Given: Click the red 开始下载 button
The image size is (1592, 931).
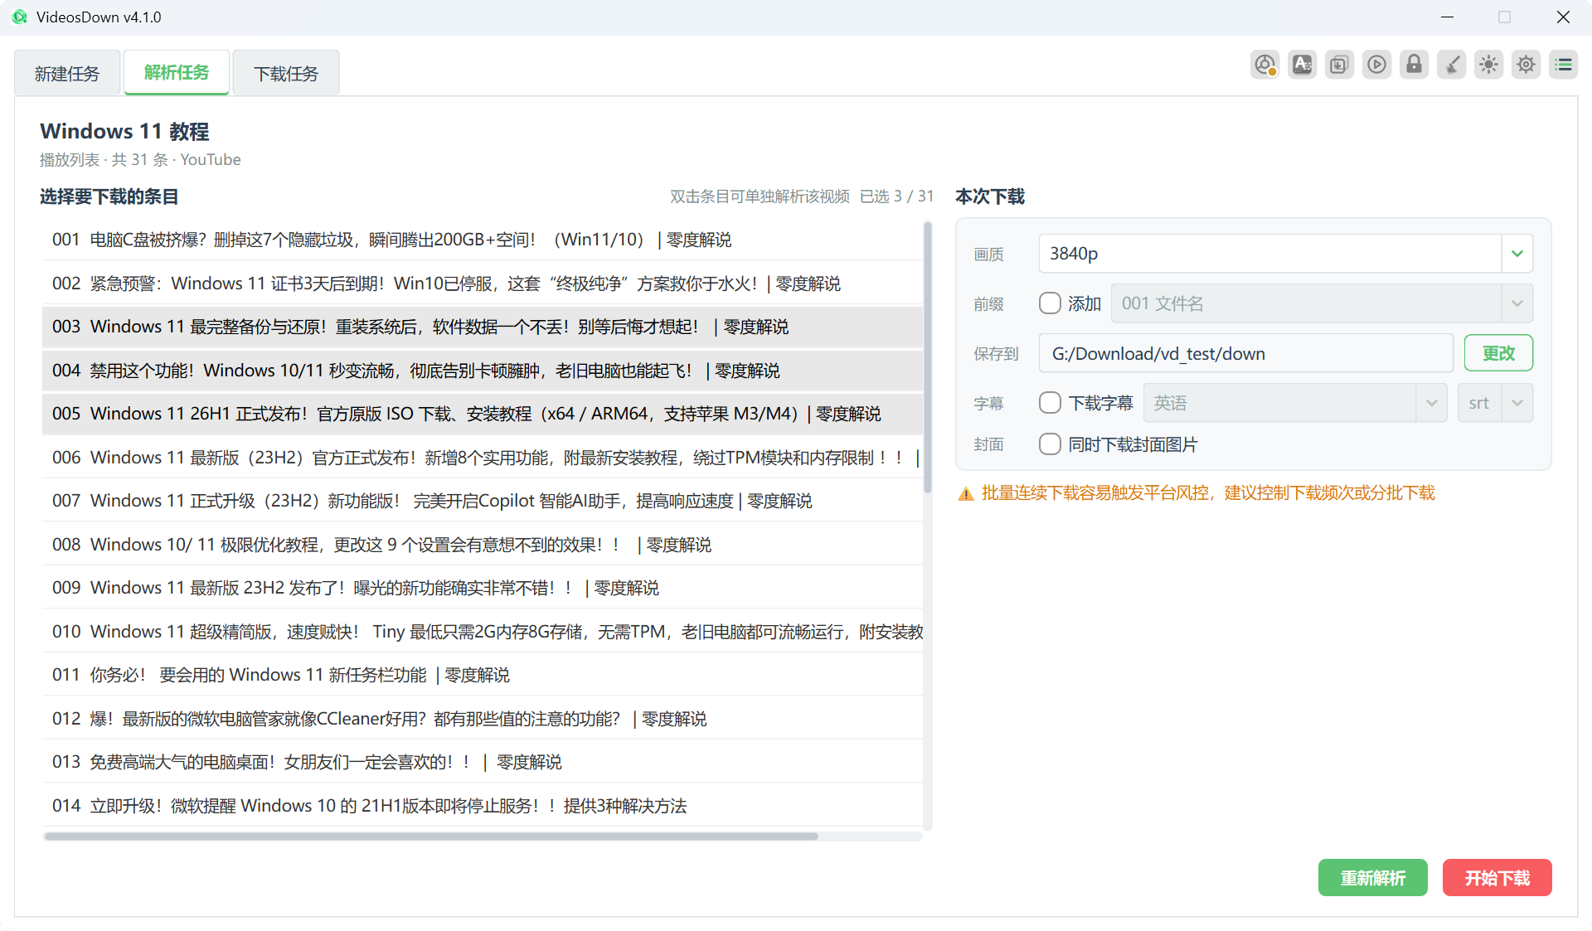Looking at the screenshot, I should point(1497,878).
